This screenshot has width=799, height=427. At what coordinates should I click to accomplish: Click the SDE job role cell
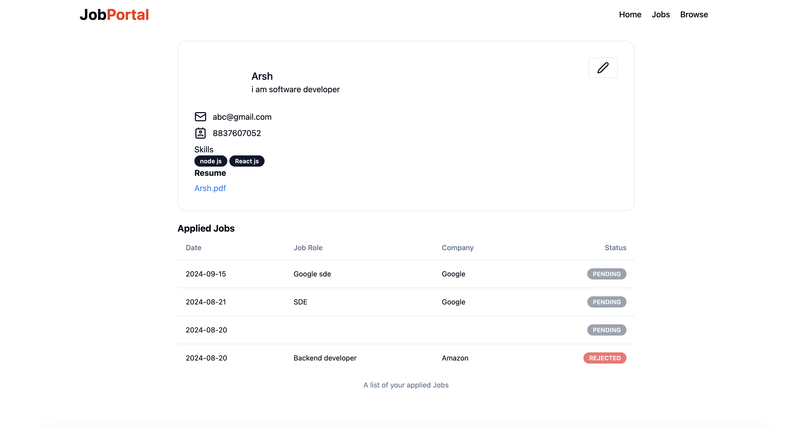(x=300, y=302)
